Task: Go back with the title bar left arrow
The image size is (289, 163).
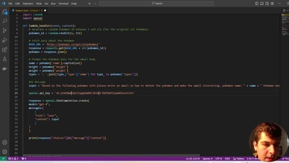Action: pyautogui.click(x=90, y=4)
